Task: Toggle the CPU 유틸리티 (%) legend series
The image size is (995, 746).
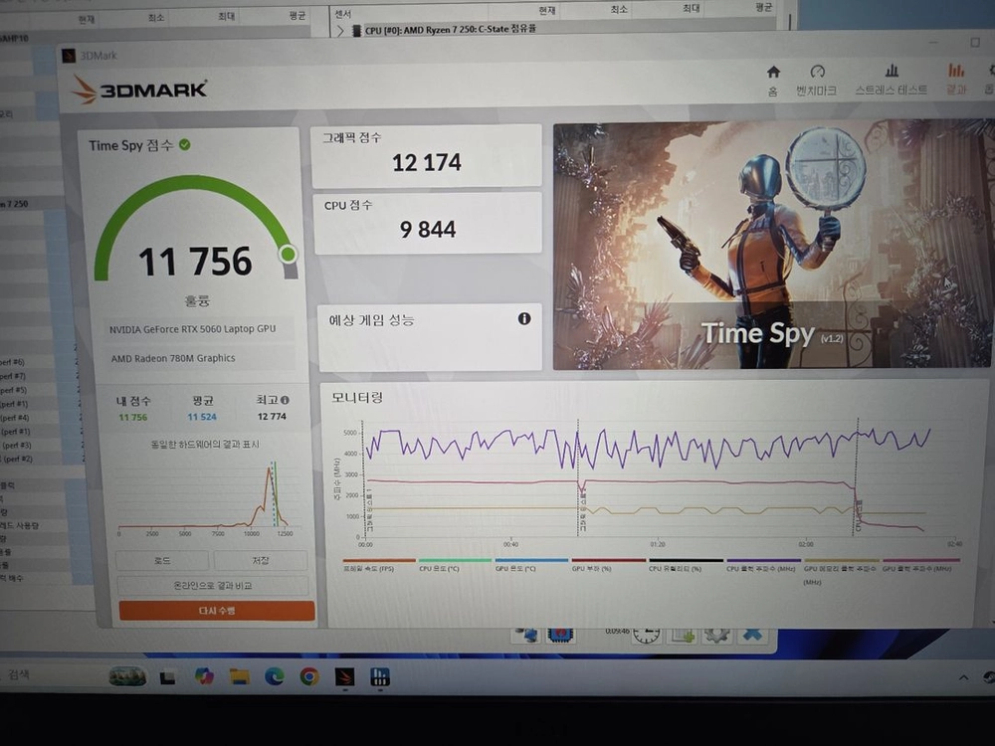Action: coord(686,565)
